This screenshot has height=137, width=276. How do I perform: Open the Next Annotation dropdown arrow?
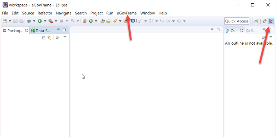point(145,21)
